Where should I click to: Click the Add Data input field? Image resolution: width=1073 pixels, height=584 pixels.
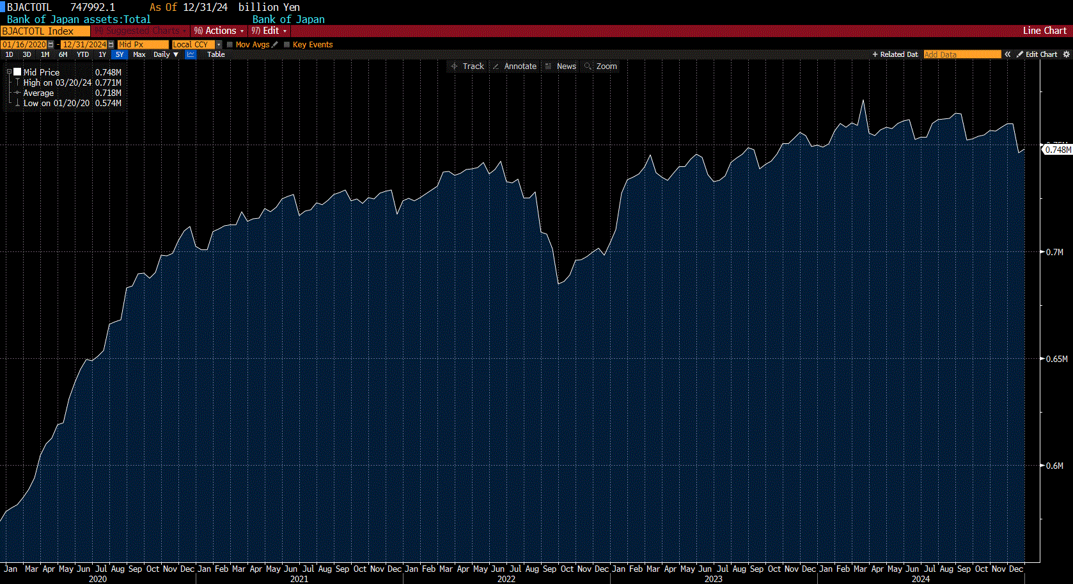click(x=962, y=54)
